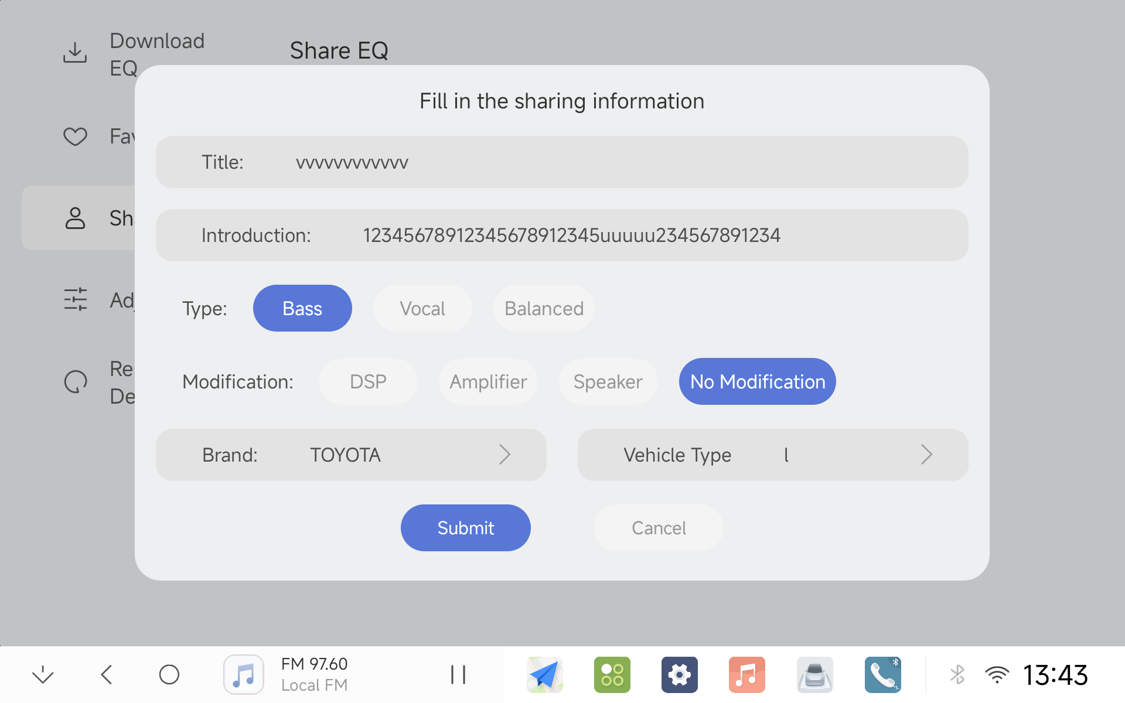
Task: Cancel the sharing dialog
Action: [658, 528]
